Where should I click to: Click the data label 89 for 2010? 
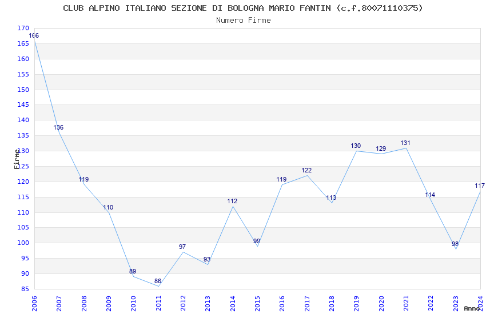coord(133,271)
